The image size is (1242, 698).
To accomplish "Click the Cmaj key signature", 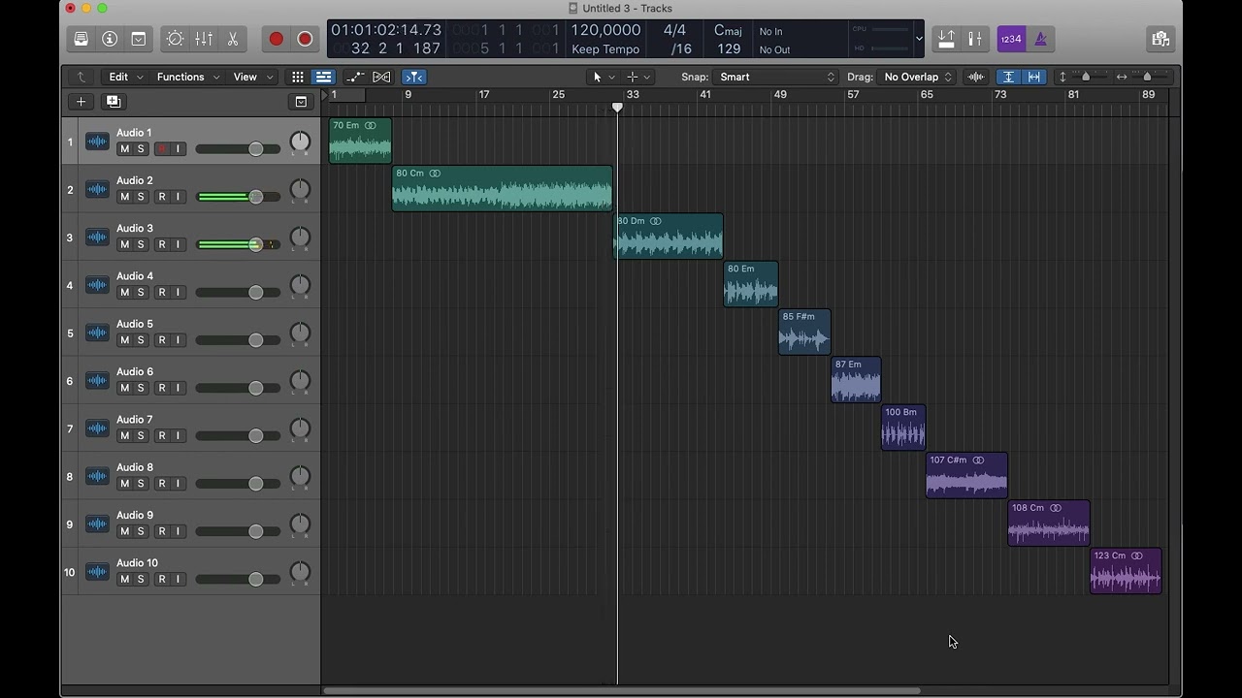I will coord(728,30).
